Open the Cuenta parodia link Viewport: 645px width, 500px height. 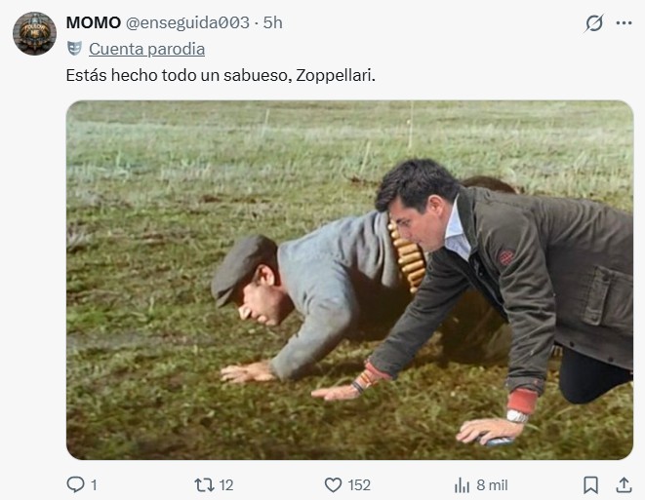click(x=146, y=49)
